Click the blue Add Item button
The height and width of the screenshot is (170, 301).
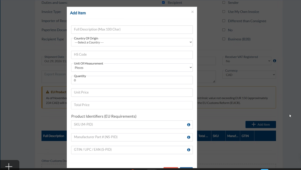coord(261,124)
